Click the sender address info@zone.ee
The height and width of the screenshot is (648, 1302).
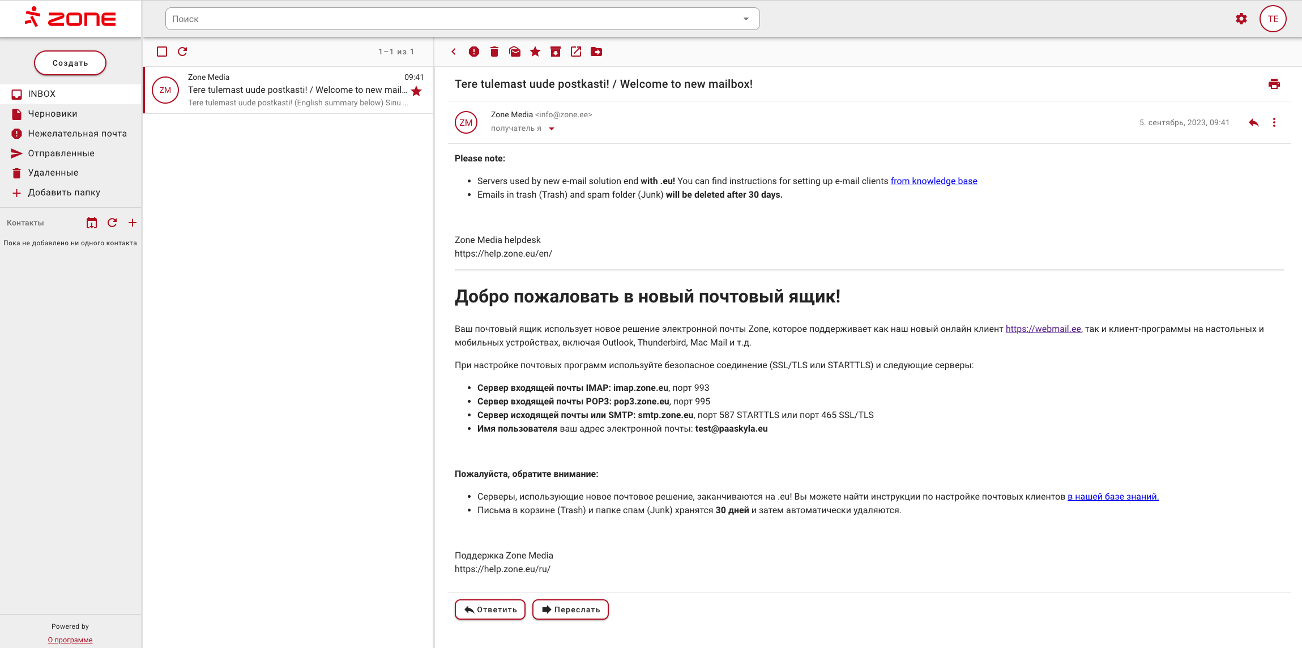(x=564, y=114)
